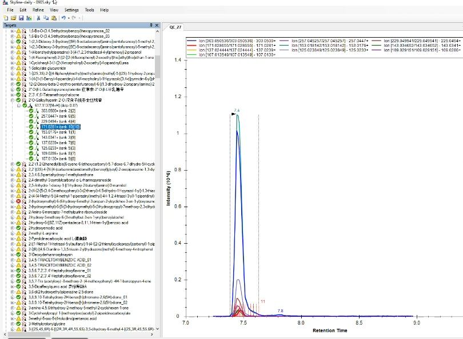Screen dimensions: 463x339
Task: Open the Refine menu
Action: [38, 10]
